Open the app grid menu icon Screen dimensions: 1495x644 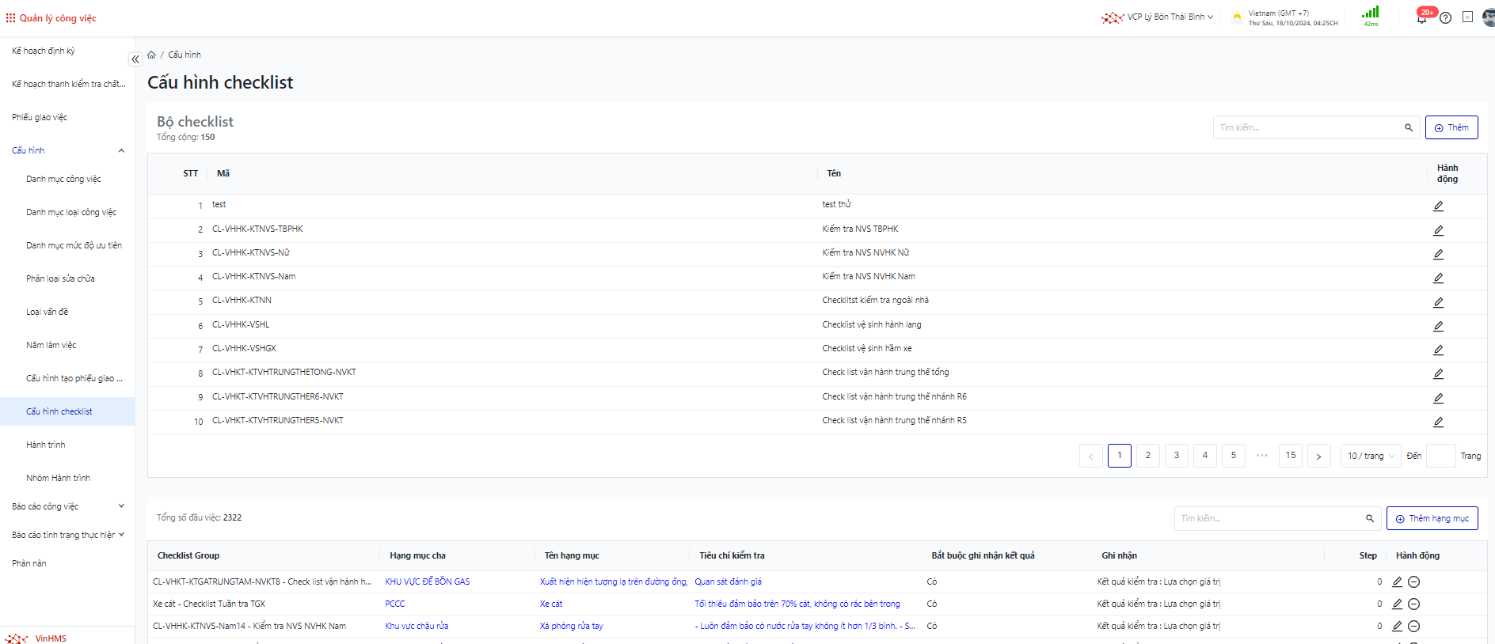point(10,17)
